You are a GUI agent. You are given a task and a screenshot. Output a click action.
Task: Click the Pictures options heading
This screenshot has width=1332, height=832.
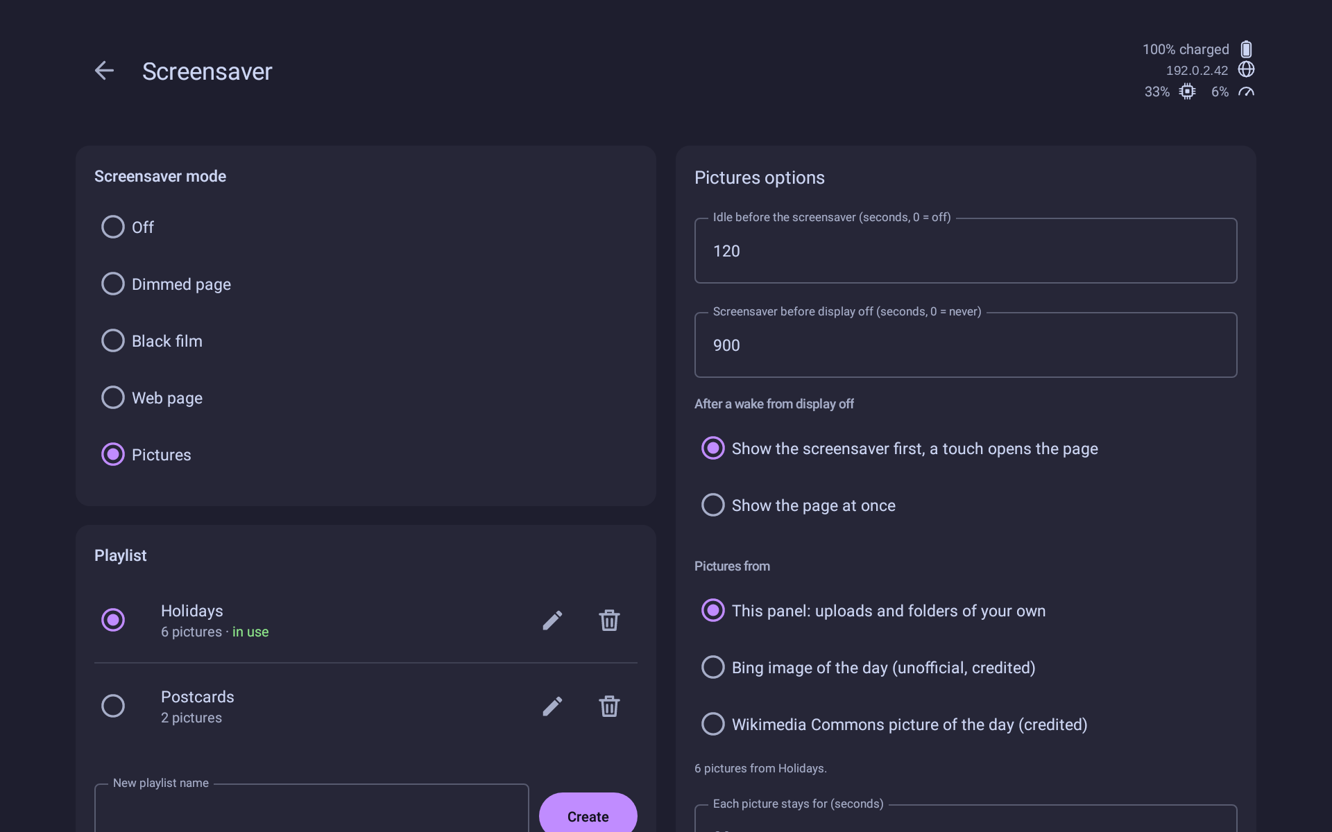(x=760, y=177)
